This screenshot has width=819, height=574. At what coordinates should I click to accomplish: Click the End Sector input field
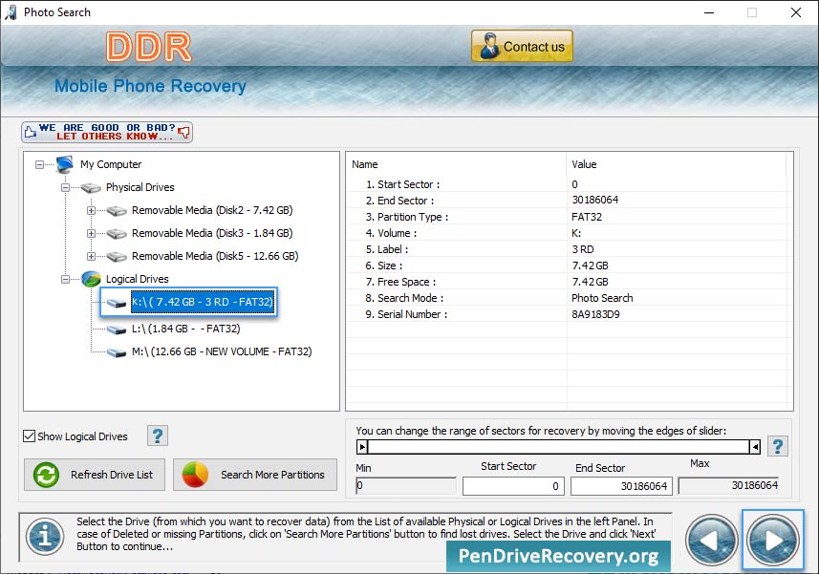pyautogui.click(x=621, y=486)
